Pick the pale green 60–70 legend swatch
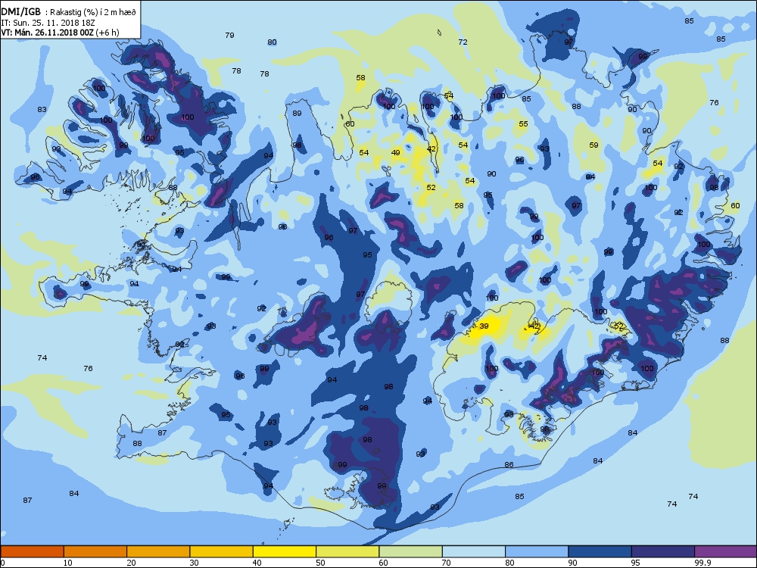Image resolution: width=757 pixels, height=568 pixels. pyautogui.click(x=411, y=551)
